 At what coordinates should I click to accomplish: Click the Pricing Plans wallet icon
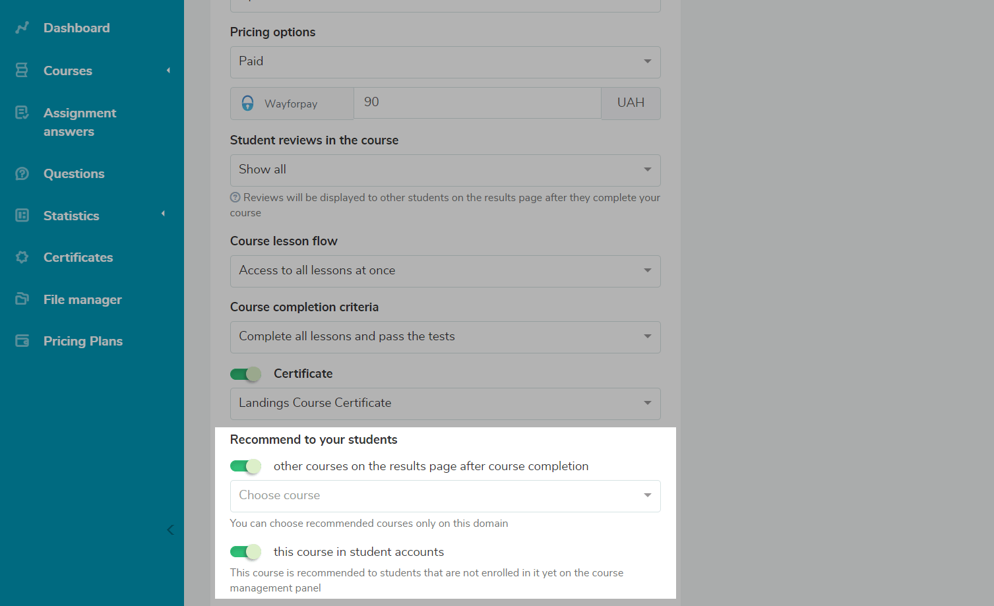coord(22,341)
